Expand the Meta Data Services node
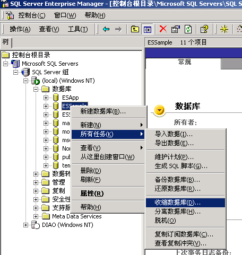The height and width of the screenshot is (255, 242). tap(36, 216)
